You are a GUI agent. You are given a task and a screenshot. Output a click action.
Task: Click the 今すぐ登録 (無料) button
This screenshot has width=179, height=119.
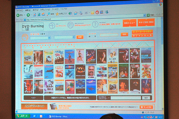(146, 22)
